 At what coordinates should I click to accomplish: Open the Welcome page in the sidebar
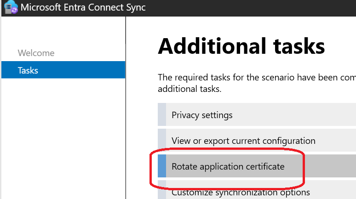coord(36,53)
